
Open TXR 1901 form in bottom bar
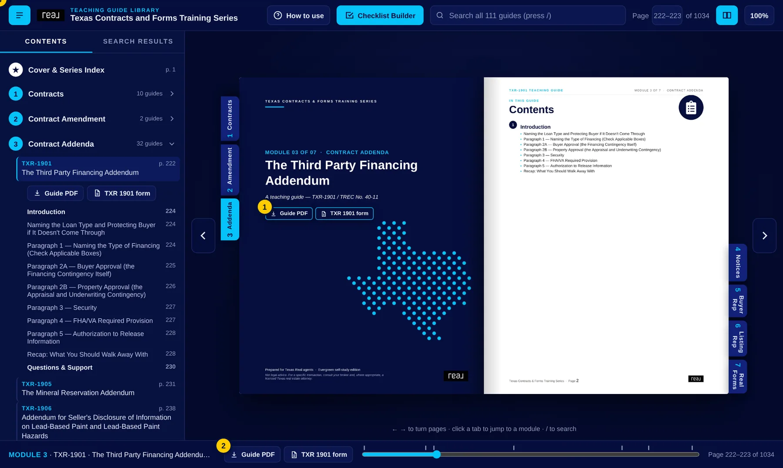tap(318, 455)
